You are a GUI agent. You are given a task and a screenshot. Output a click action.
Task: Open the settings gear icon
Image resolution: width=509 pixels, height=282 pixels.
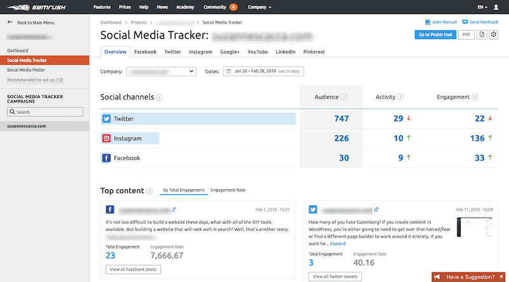pyautogui.click(x=494, y=35)
